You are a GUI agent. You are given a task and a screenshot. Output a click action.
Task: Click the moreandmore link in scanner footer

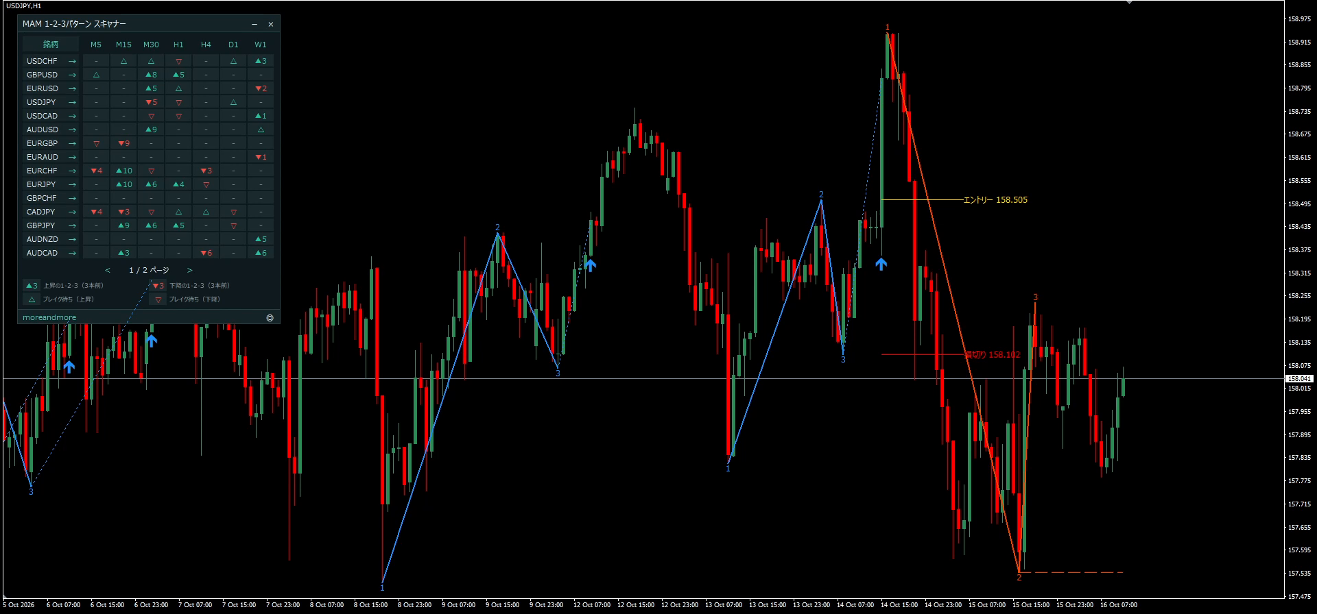[x=49, y=318]
